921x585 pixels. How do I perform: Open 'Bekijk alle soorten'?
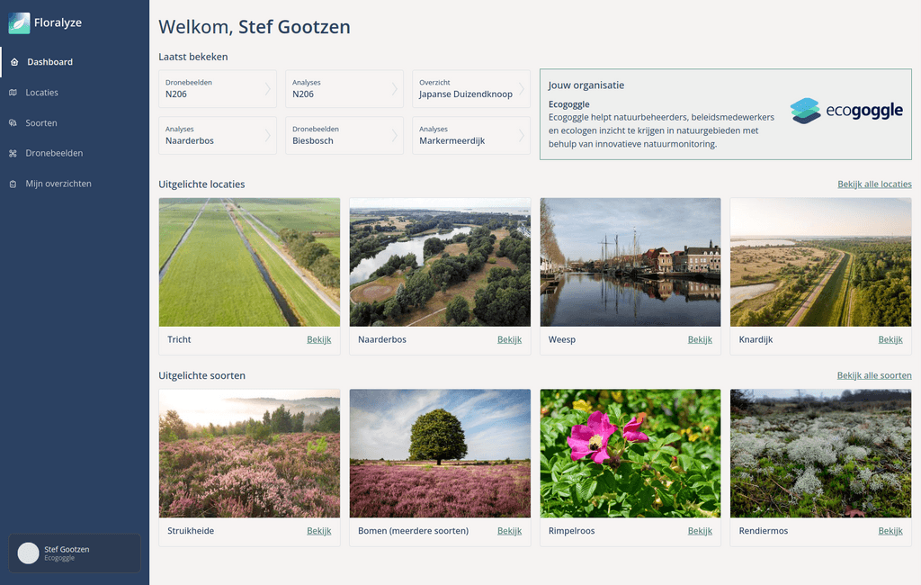[x=874, y=375]
